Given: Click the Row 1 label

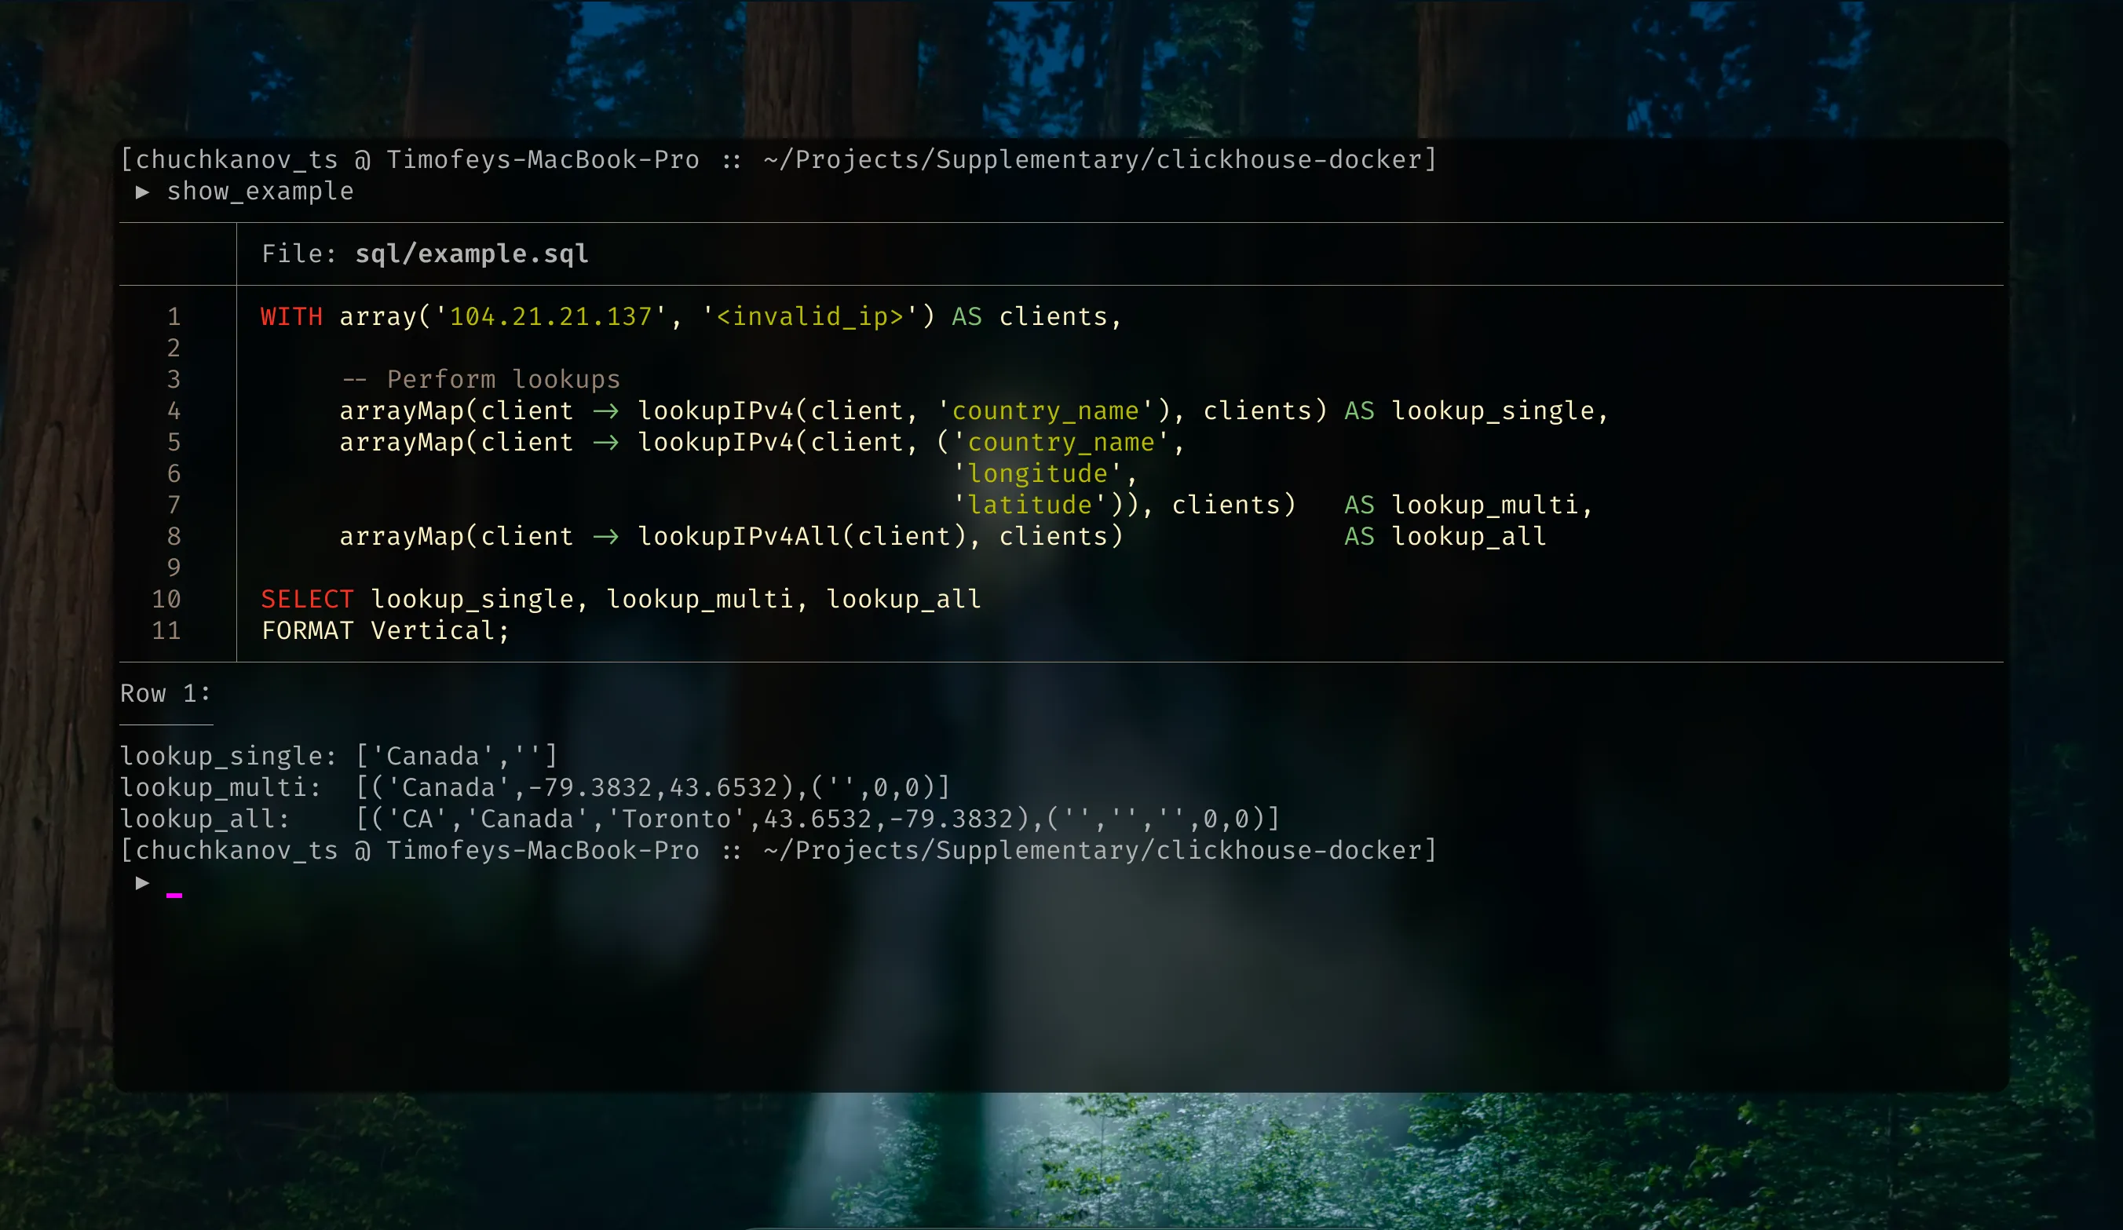Looking at the screenshot, I should click(163, 693).
